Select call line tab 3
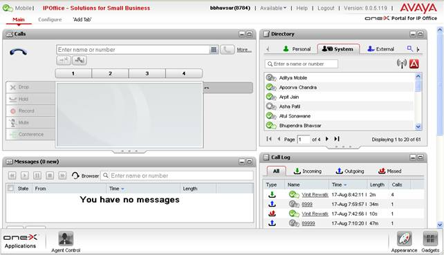 (x=147, y=73)
